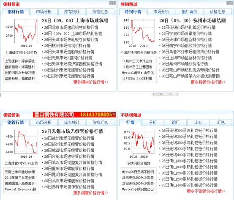
Task: Open the 营口钢铁有限公司 banner ad
Action: (74, 115)
